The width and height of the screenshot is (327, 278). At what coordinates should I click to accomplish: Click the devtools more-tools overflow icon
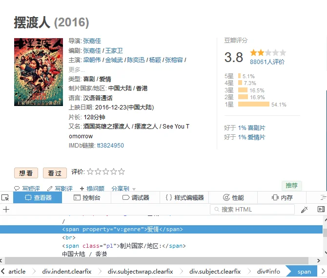pyautogui.click(x=323, y=197)
